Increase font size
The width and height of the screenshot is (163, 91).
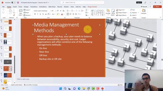coord(58,11)
